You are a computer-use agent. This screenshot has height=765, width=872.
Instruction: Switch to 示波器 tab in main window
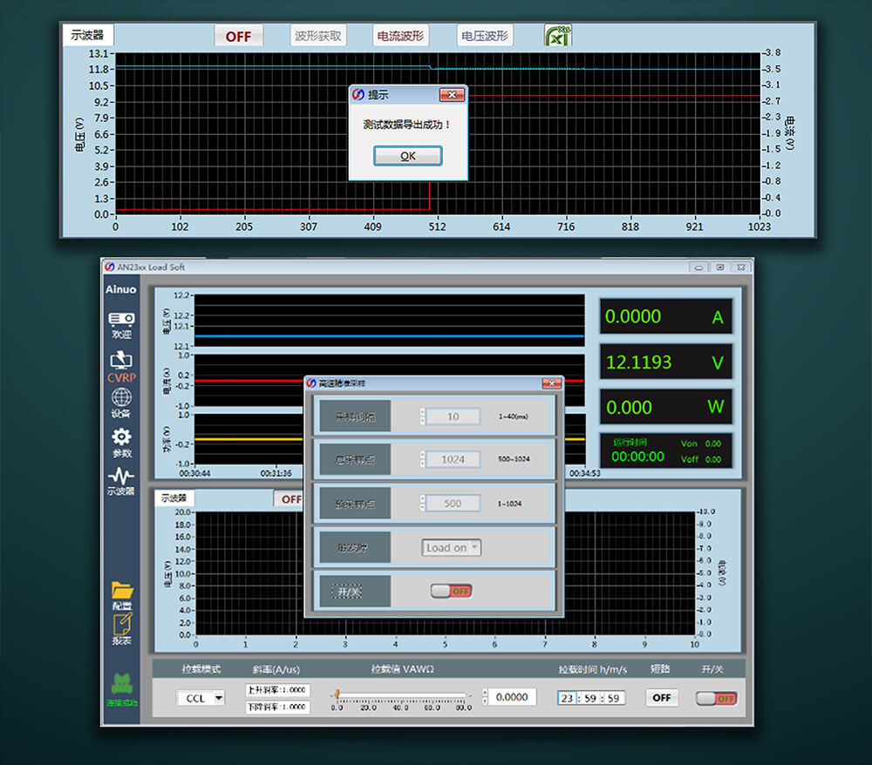coord(175,498)
